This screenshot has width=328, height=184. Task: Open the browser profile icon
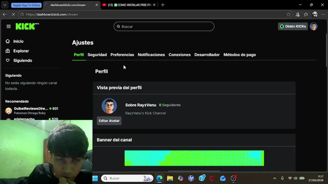315,14
